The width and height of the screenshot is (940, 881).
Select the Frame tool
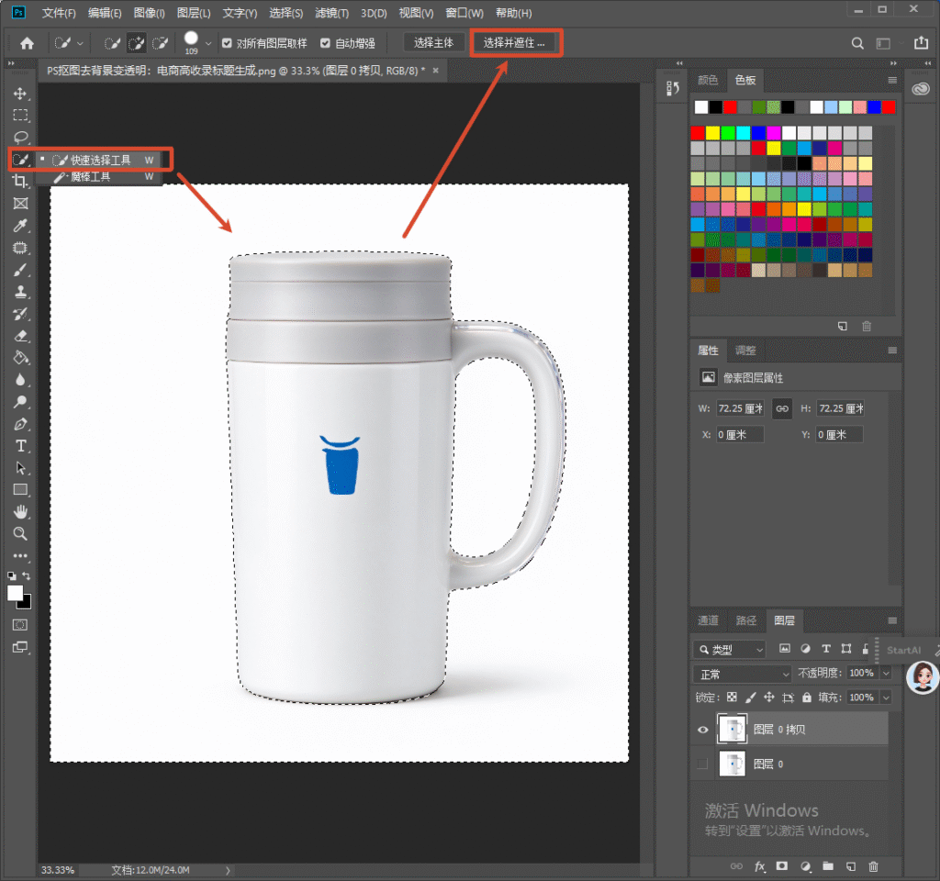coord(20,203)
